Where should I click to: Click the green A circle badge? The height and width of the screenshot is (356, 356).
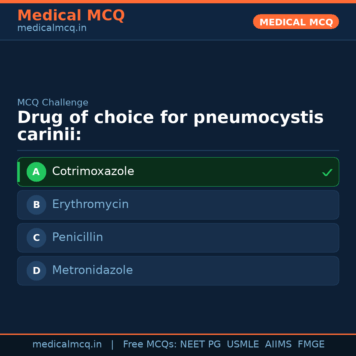pyautogui.click(x=36, y=172)
